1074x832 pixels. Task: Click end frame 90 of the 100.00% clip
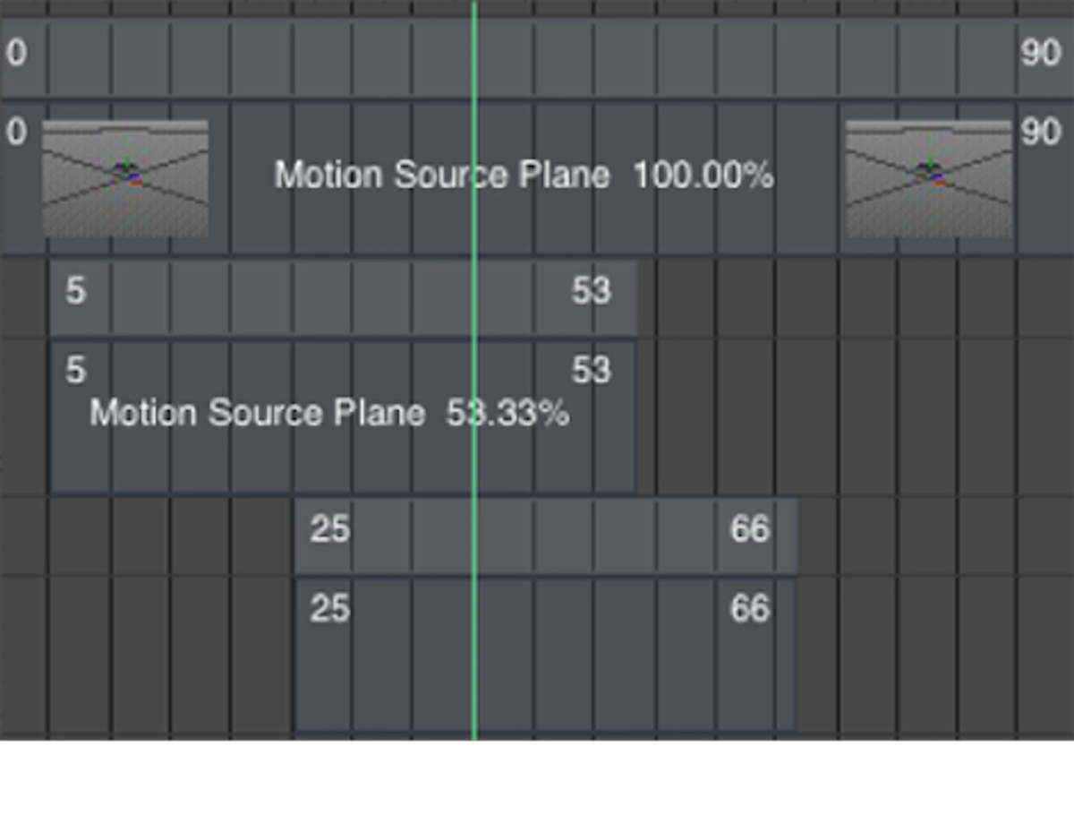(1041, 133)
